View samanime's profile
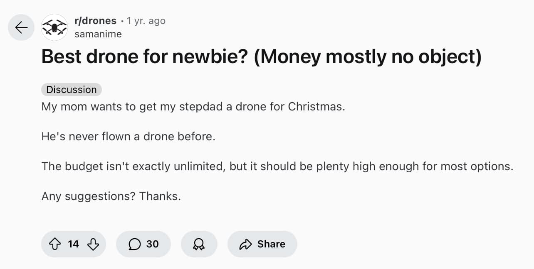Viewport: 534px width, 269px height. click(98, 34)
